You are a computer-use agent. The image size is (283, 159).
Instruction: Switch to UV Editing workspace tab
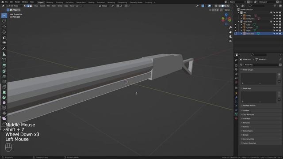click(x=69, y=2)
